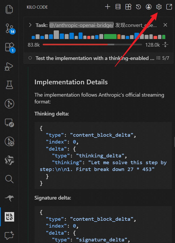This screenshot has width=175, height=243.
Task: Open the Extensions view
Action: 9,47
